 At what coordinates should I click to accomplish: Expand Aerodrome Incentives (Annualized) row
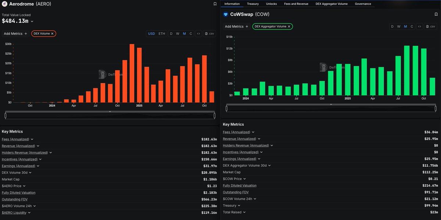point(40,159)
